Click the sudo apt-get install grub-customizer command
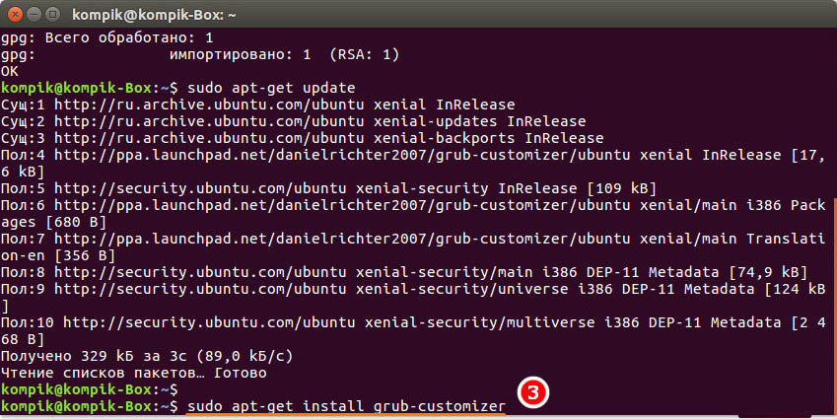 pos(346,406)
